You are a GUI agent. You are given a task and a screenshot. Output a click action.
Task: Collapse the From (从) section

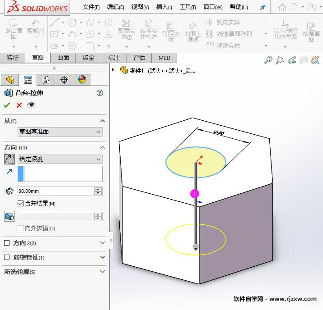[x=103, y=121]
